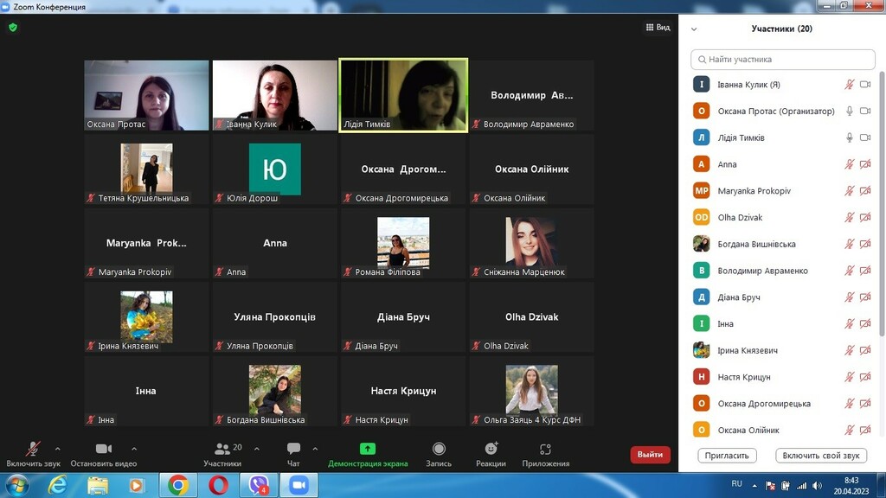Stop video with Остановить видео camera
This screenshot has height=498, width=886.
coord(104,455)
